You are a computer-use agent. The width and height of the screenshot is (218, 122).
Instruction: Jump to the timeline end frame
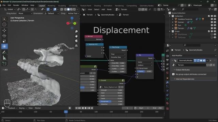tap(92, 108)
